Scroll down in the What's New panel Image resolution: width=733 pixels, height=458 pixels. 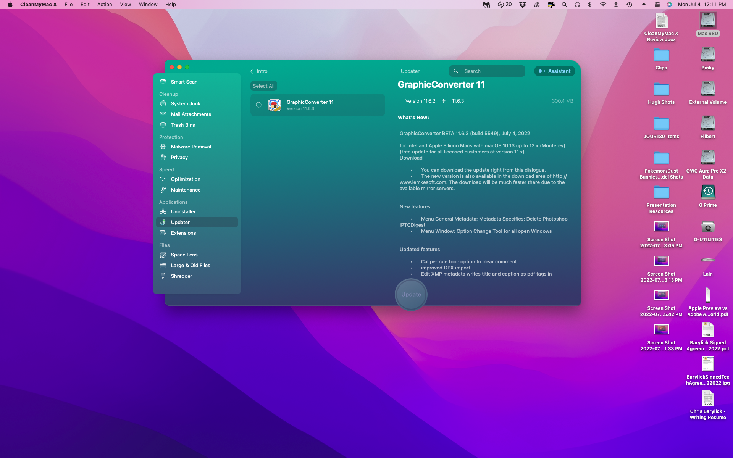[486, 211]
